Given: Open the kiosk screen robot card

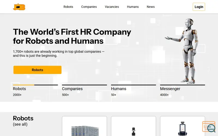Looking at the screenshot, I should point(183,126).
